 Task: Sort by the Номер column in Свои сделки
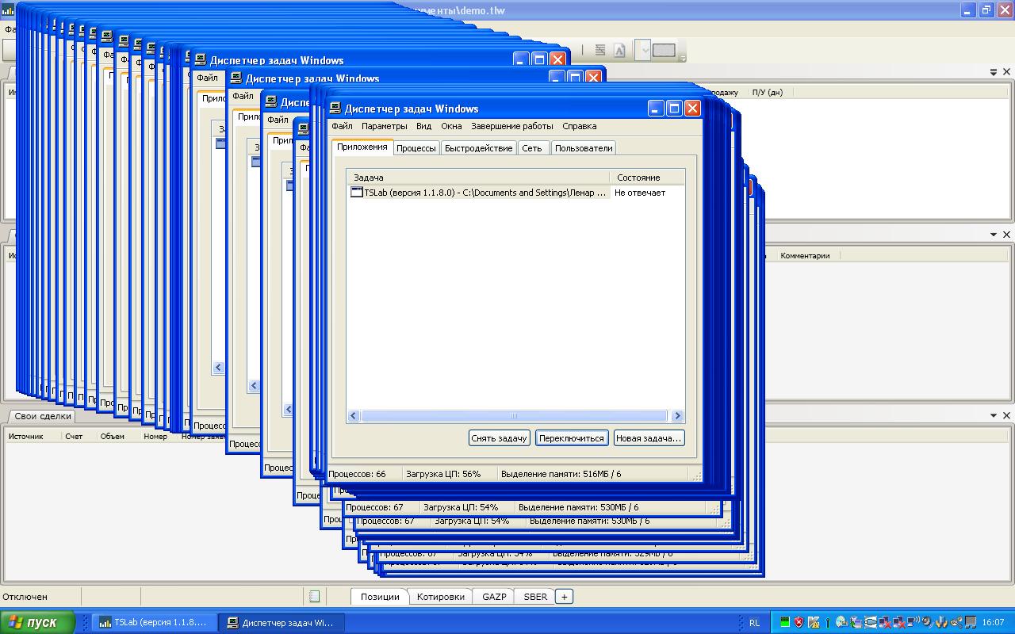click(x=155, y=436)
